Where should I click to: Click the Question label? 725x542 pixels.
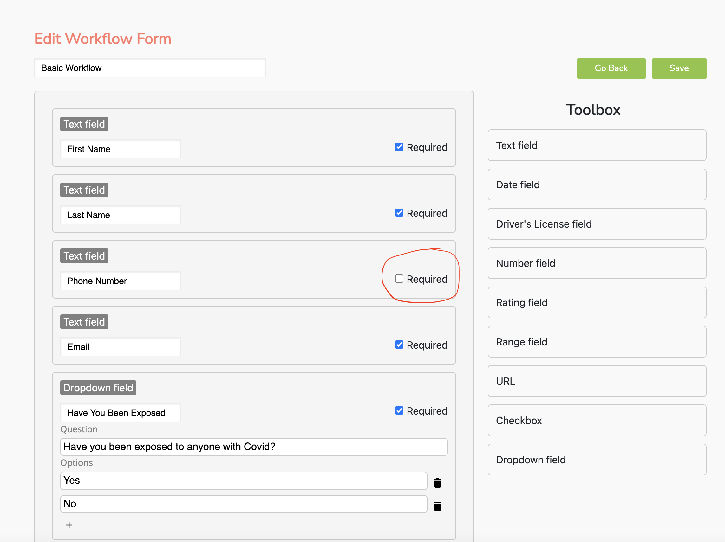tap(79, 429)
